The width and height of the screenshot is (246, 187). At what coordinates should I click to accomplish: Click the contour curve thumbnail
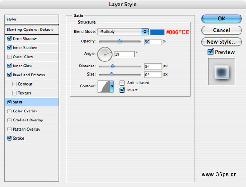[x=104, y=86]
